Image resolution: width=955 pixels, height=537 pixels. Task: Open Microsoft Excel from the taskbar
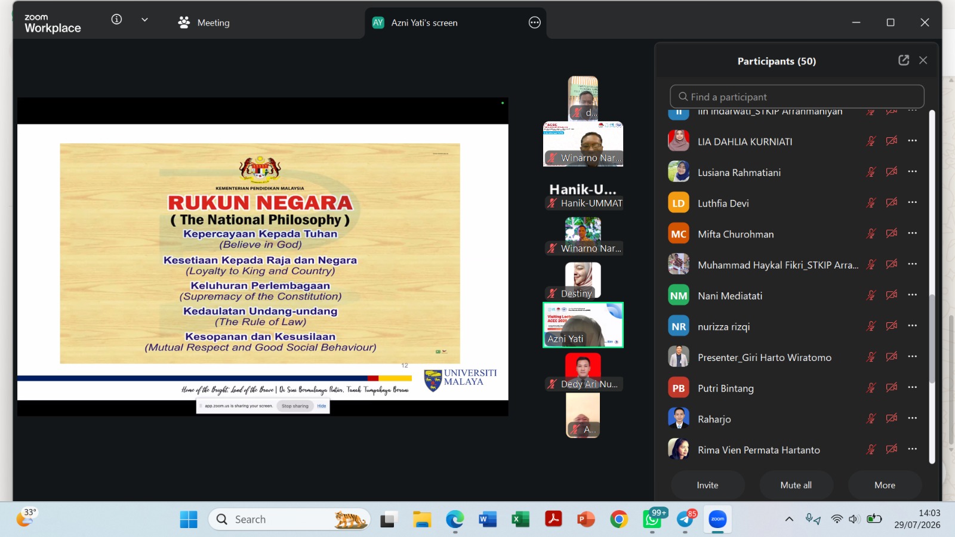(x=520, y=520)
